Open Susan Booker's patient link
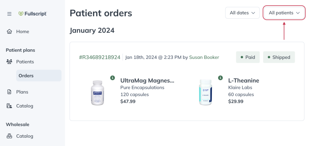Viewport: 309px width, 146px height. click(x=204, y=57)
